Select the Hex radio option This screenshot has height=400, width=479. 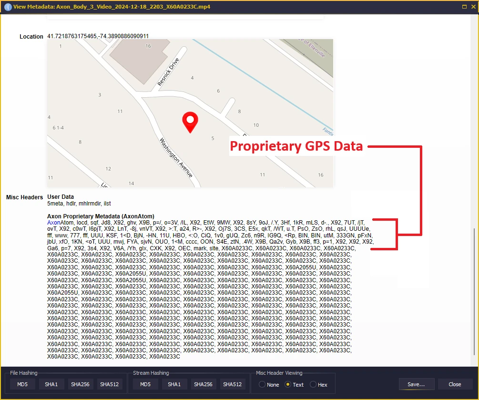319,385
